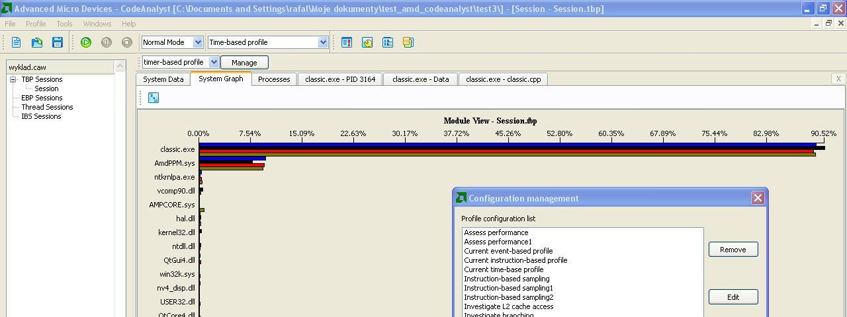Open the Windows menu
This screenshot has height=317, width=847.
(x=97, y=24)
